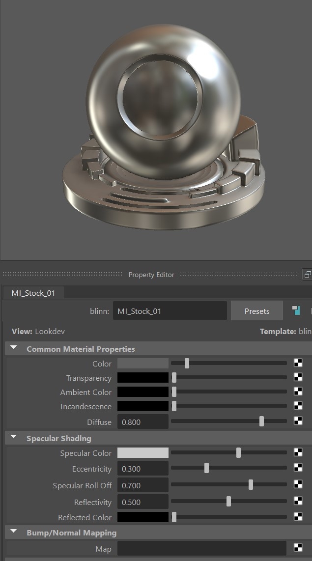Click the Incandescence map connection icon
Image resolution: width=312 pixels, height=561 pixels.
coord(298,405)
